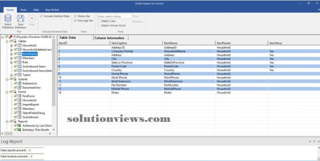Viewport: 320px width, 161px height.
Task: Collapse the Forms node
Action: point(7,92)
